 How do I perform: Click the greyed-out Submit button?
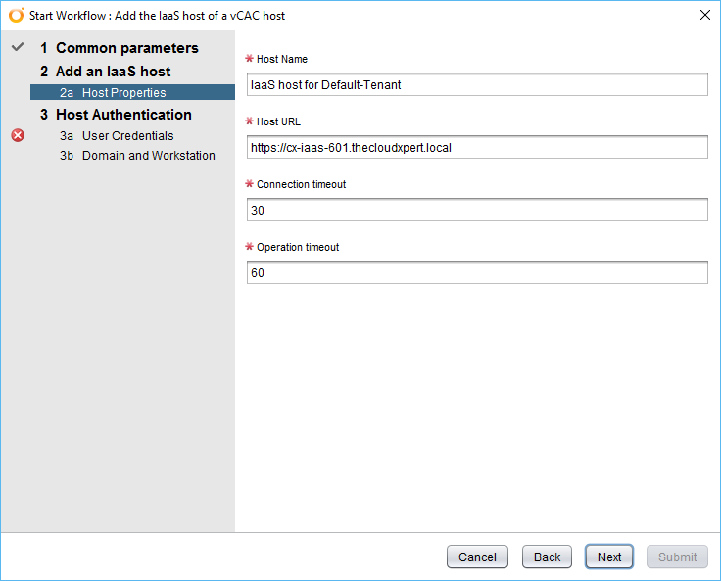click(x=677, y=557)
